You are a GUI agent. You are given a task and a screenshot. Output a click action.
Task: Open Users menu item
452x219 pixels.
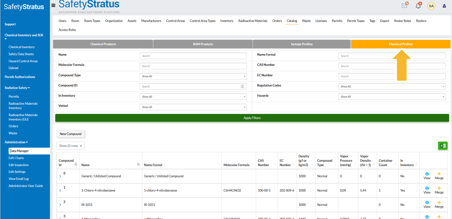coord(62,21)
